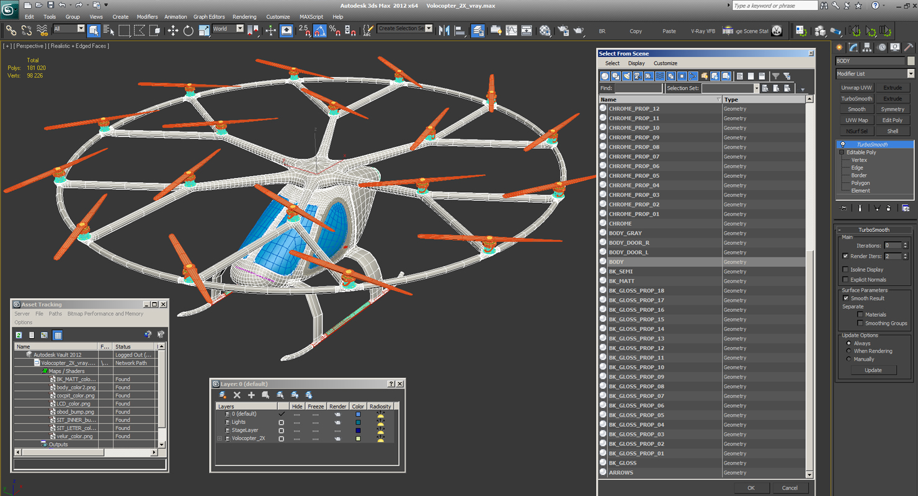Add selected objects to highlighted layer
This screenshot has height=496, width=918.
click(251, 395)
